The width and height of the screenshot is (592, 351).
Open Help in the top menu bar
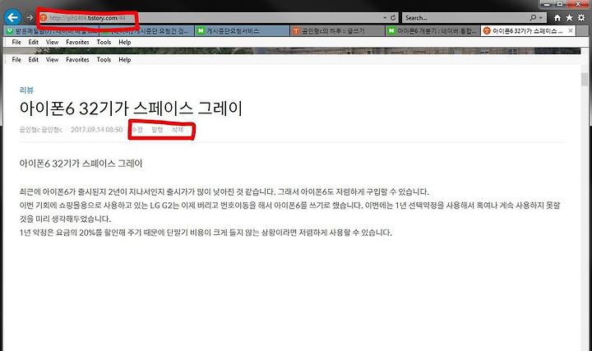coord(125,42)
